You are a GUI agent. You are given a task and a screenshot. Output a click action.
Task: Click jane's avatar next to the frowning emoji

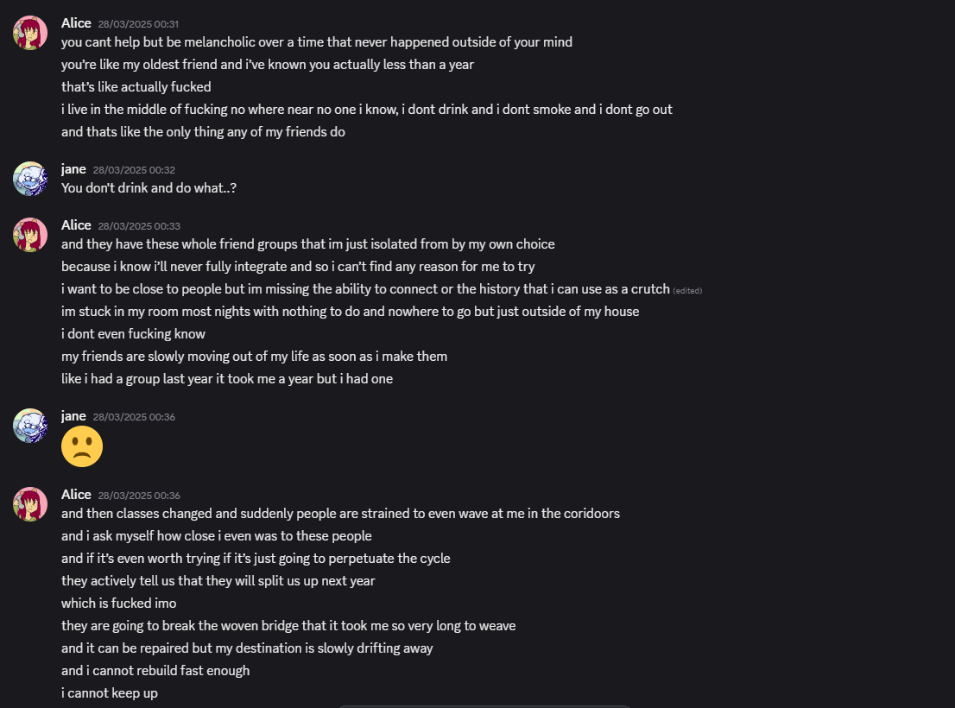30,427
